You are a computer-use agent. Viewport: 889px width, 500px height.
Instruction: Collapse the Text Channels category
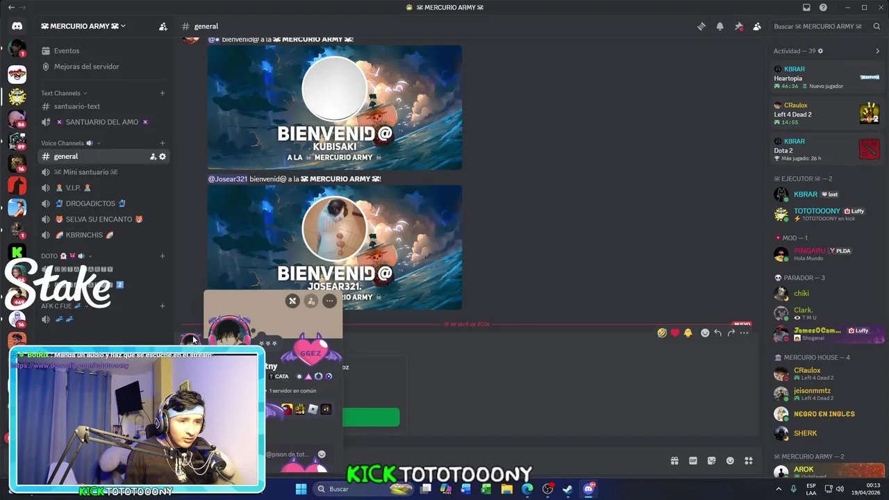pos(64,93)
